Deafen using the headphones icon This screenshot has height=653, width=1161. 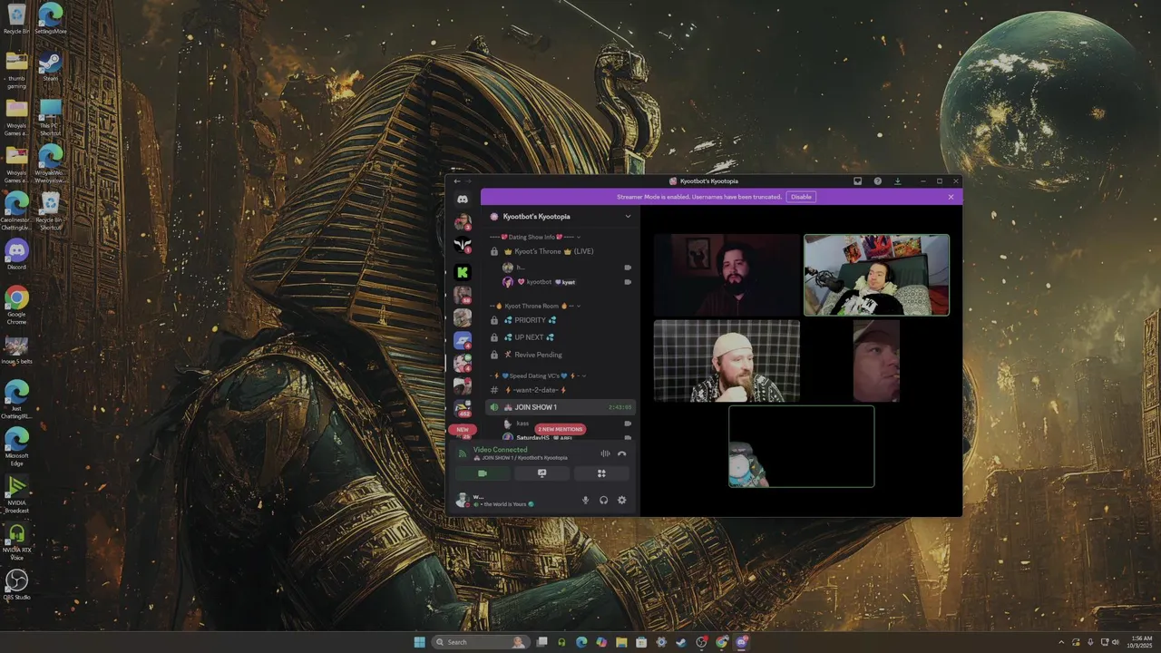[603, 500]
